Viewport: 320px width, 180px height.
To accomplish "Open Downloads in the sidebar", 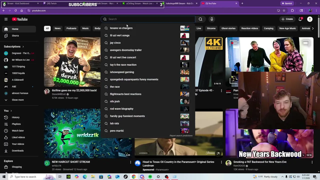I will pos(19,151).
